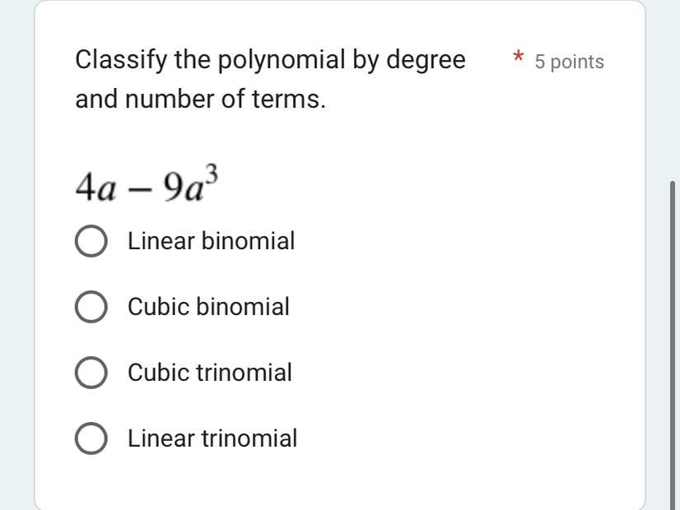This screenshot has width=680, height=510.
Task: Click the "Linear binomial" answer text
Action: (x=211, y=242)
